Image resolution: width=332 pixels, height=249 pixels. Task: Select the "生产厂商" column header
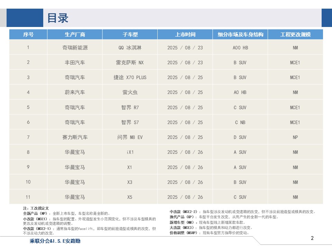pos(75,35)
